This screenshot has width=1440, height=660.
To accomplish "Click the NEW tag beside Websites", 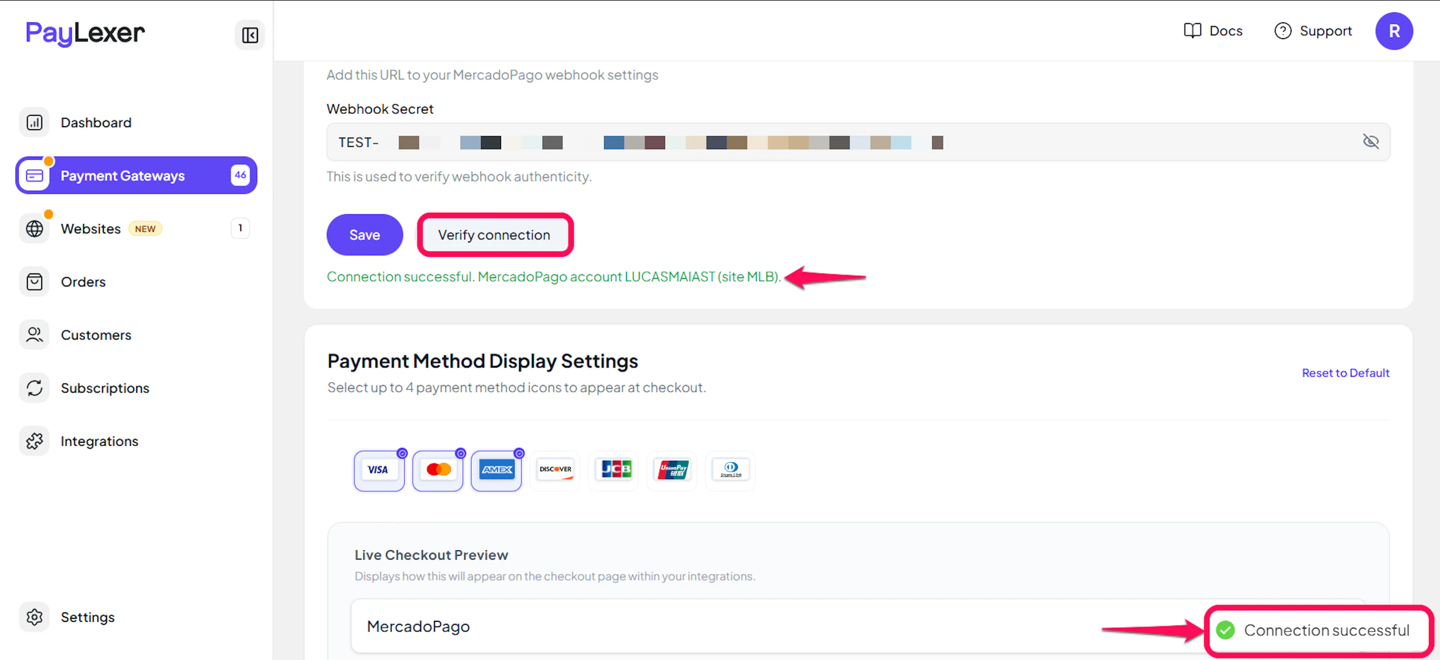I will [x=145, y=228].
